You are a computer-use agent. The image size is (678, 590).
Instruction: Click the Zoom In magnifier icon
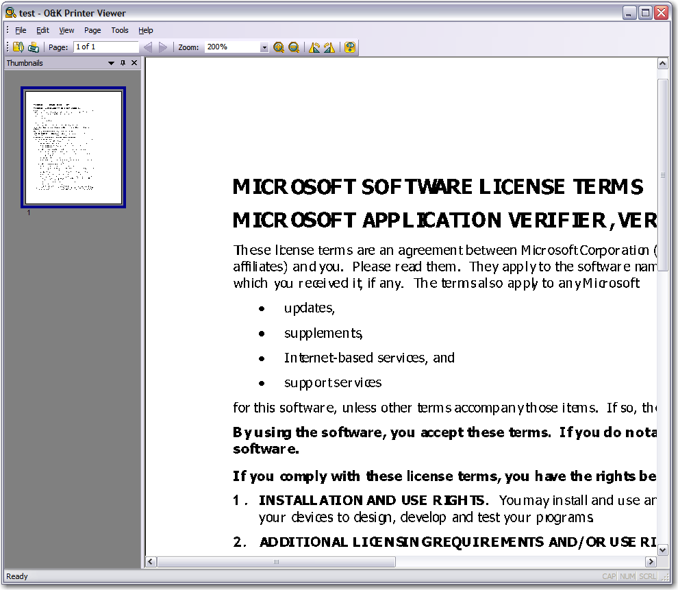(x=279, y=47)
